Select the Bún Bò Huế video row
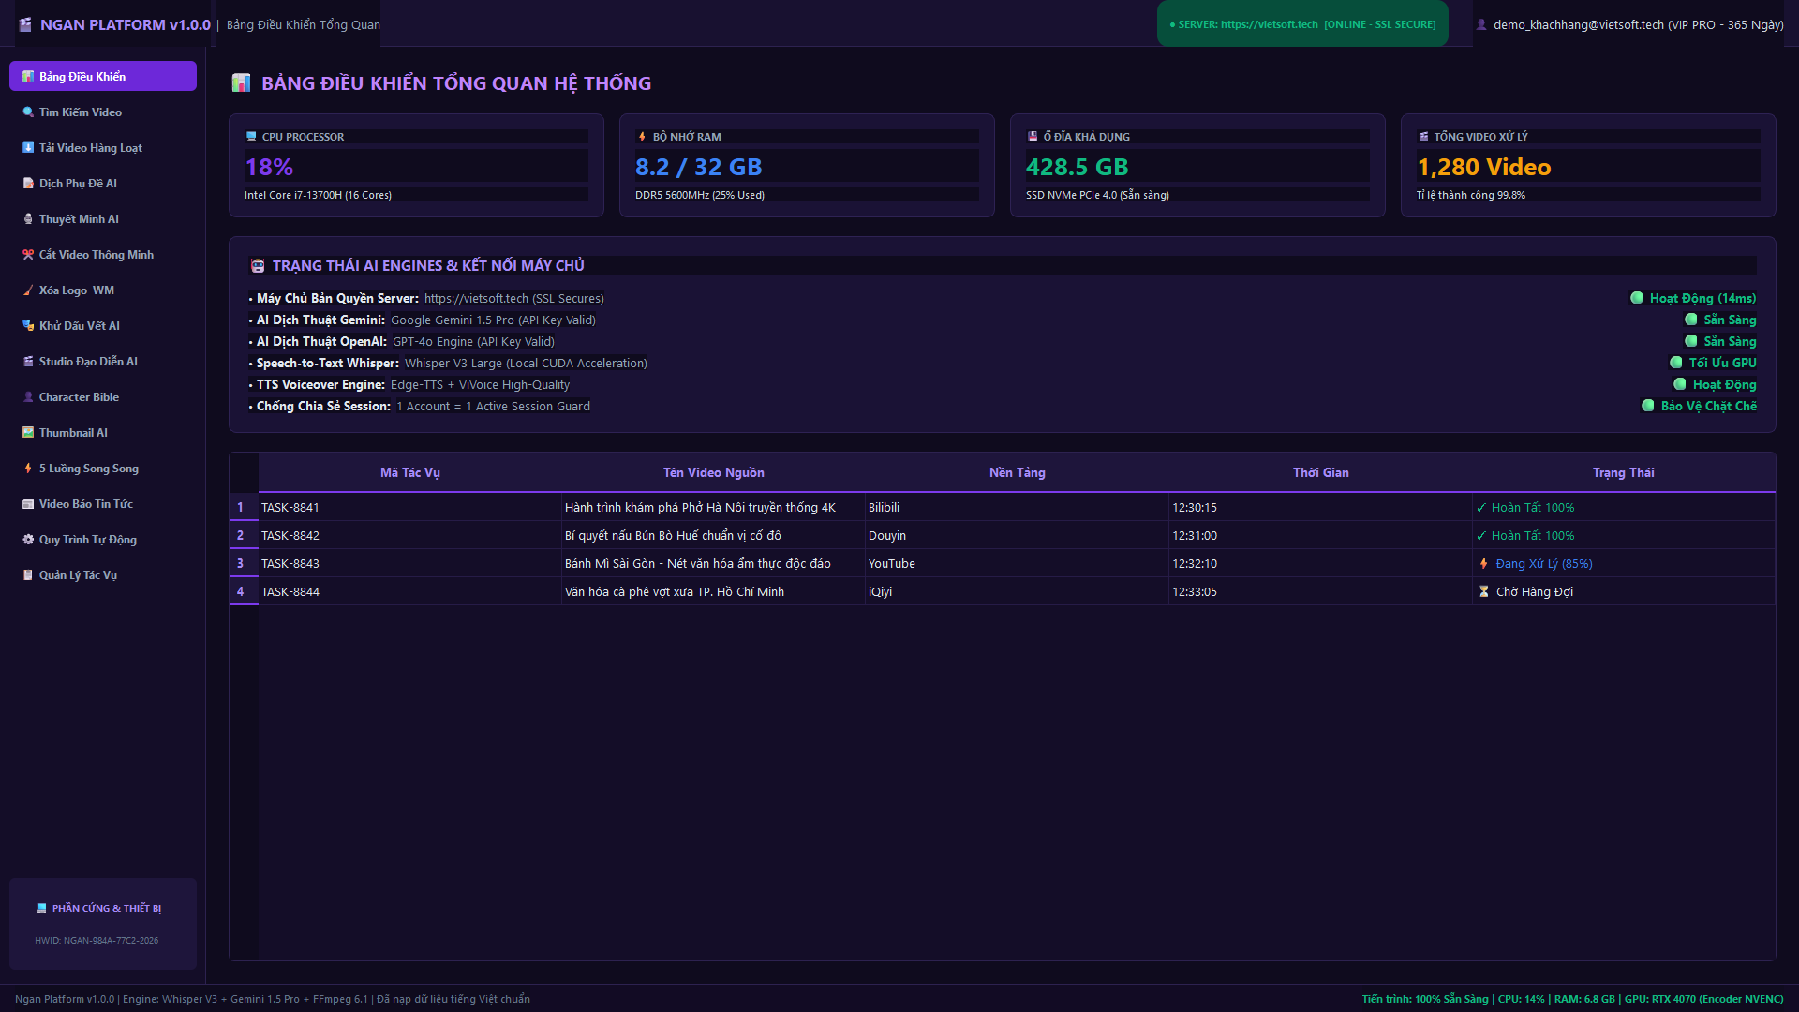The height and width of the screenshot is (1012, 1799). tap(1003, 536)
